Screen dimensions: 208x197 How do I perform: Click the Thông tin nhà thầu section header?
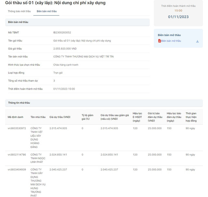point(19,103)
